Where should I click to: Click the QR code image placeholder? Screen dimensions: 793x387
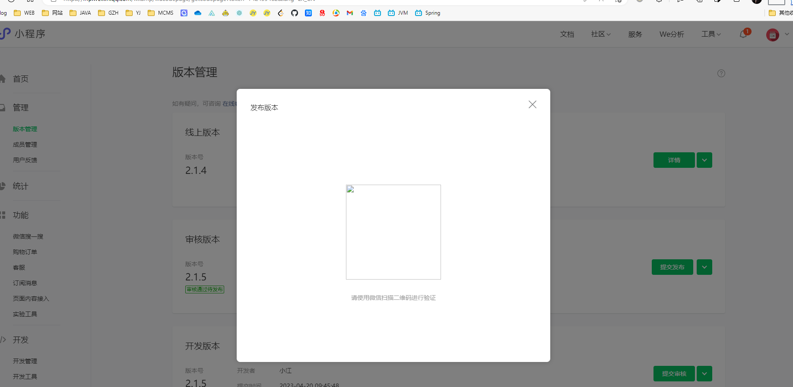tap(393, 232)
